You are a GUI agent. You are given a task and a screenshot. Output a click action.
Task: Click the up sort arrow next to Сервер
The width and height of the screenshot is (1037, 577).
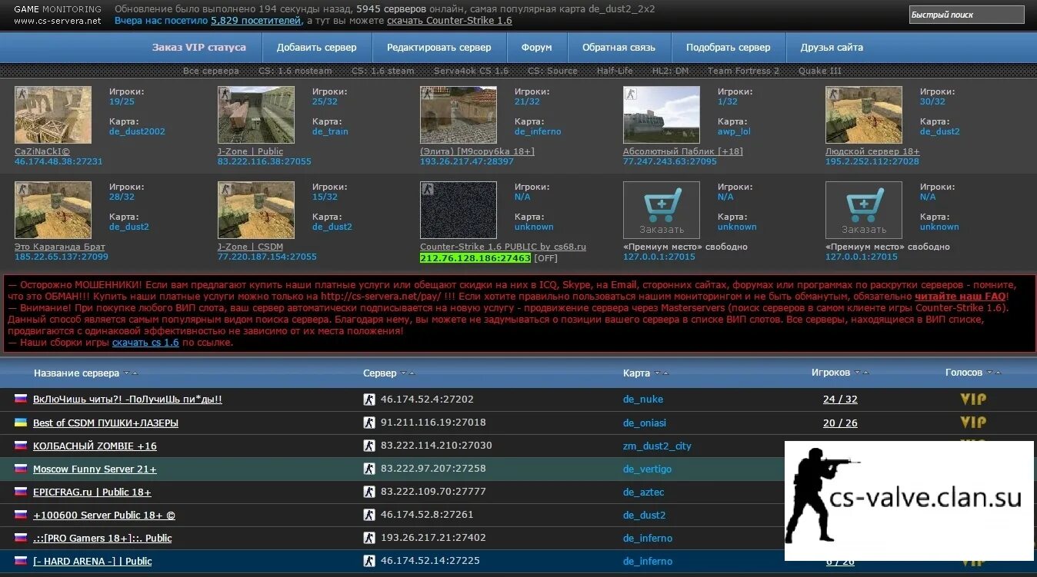(412, 373)
